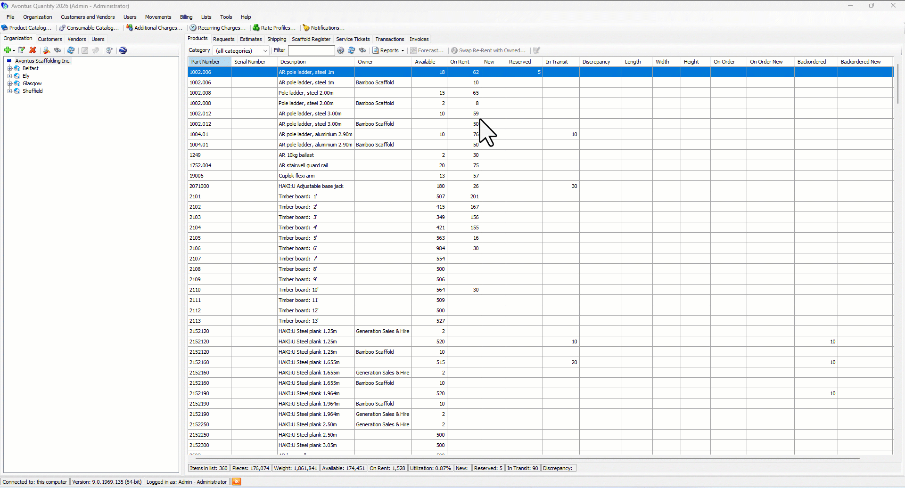The height and width of the screenshot is (488, 905).
Task: Switch to the Users tab in left panel
Action: [98, 39]
